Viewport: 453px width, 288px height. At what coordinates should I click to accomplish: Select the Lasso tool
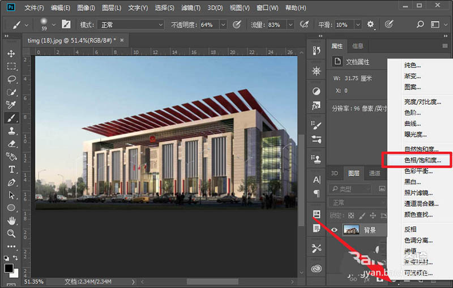11,79
